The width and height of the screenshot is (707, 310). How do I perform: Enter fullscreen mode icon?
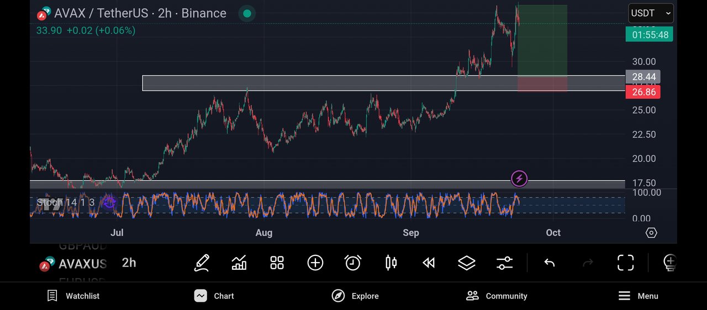(625, 263)
